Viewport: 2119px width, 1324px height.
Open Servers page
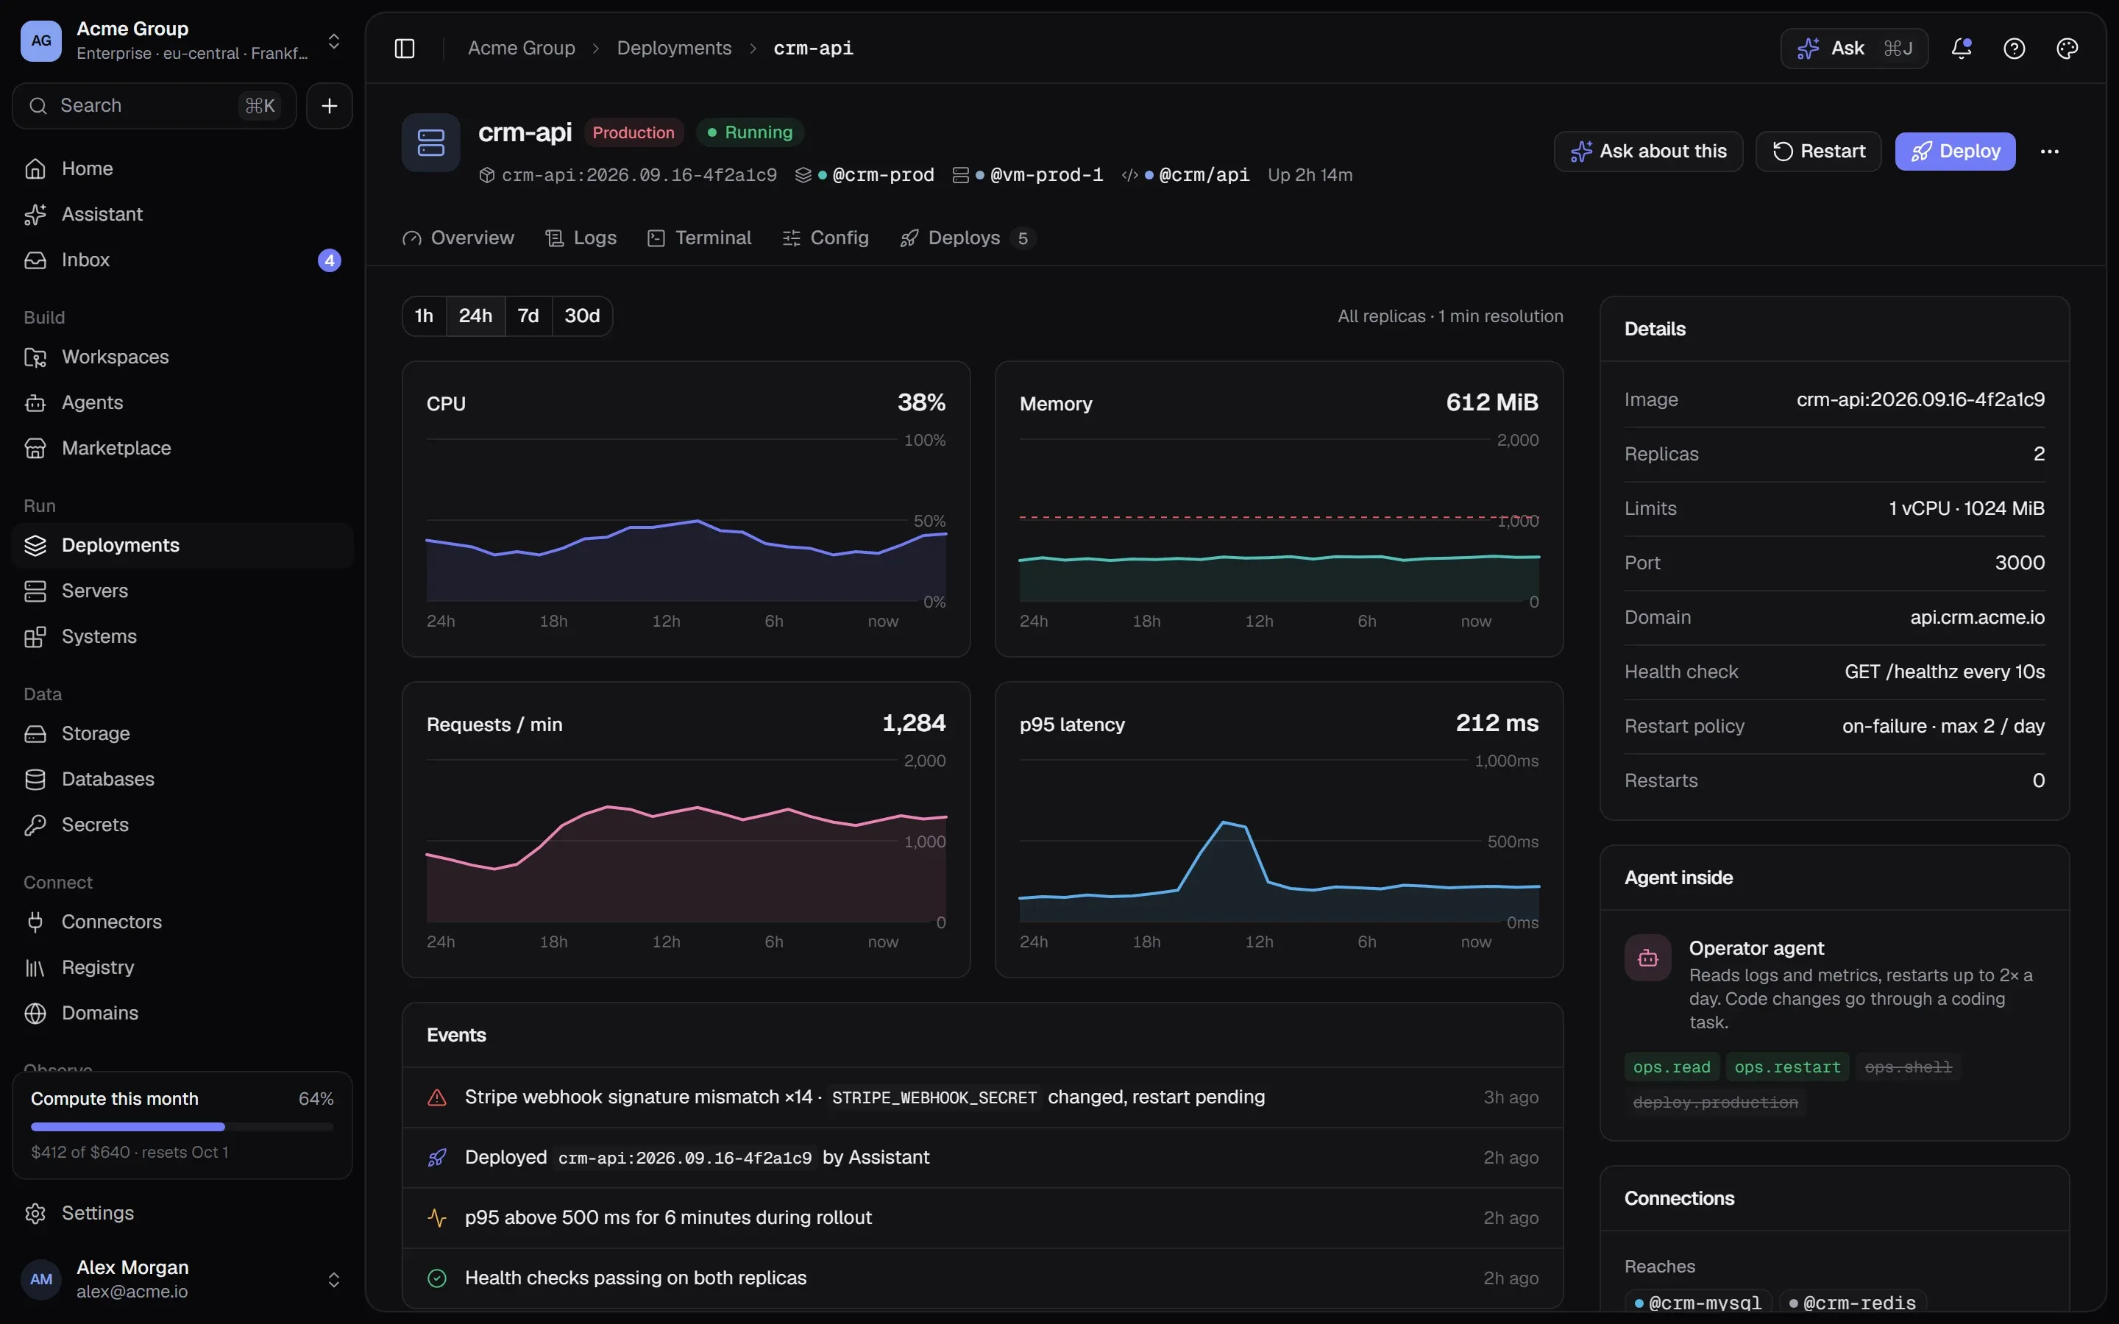182,591
